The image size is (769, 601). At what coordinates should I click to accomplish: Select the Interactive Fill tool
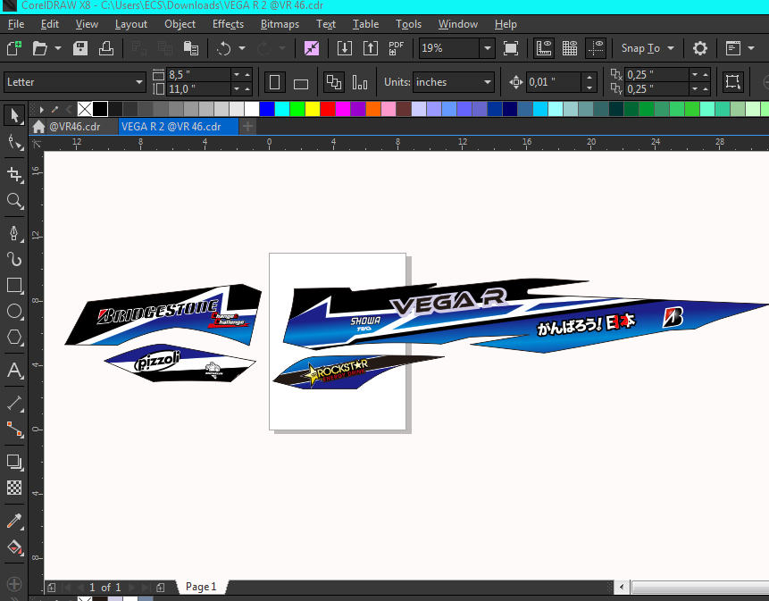(13, 547)
